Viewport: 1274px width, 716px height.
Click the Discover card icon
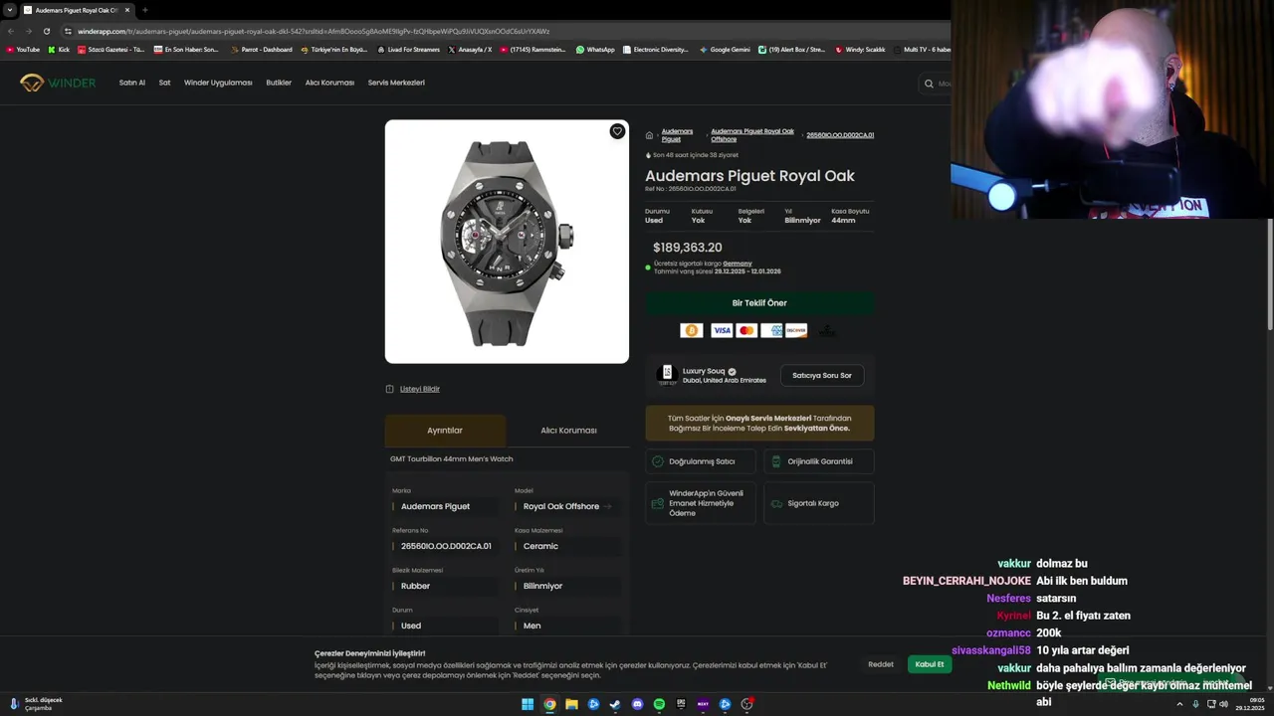(796, 330)
